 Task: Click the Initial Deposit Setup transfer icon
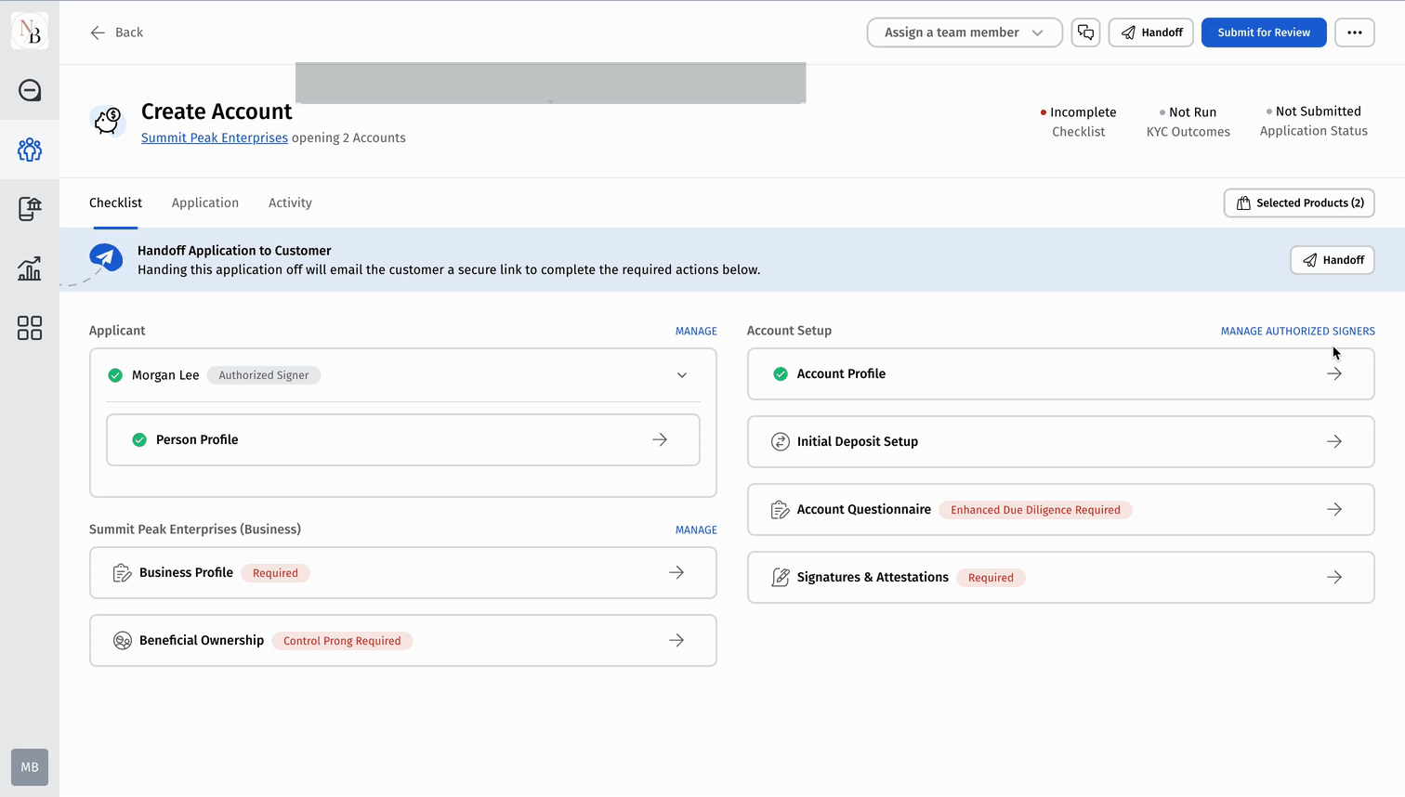[x=781, y=442]
